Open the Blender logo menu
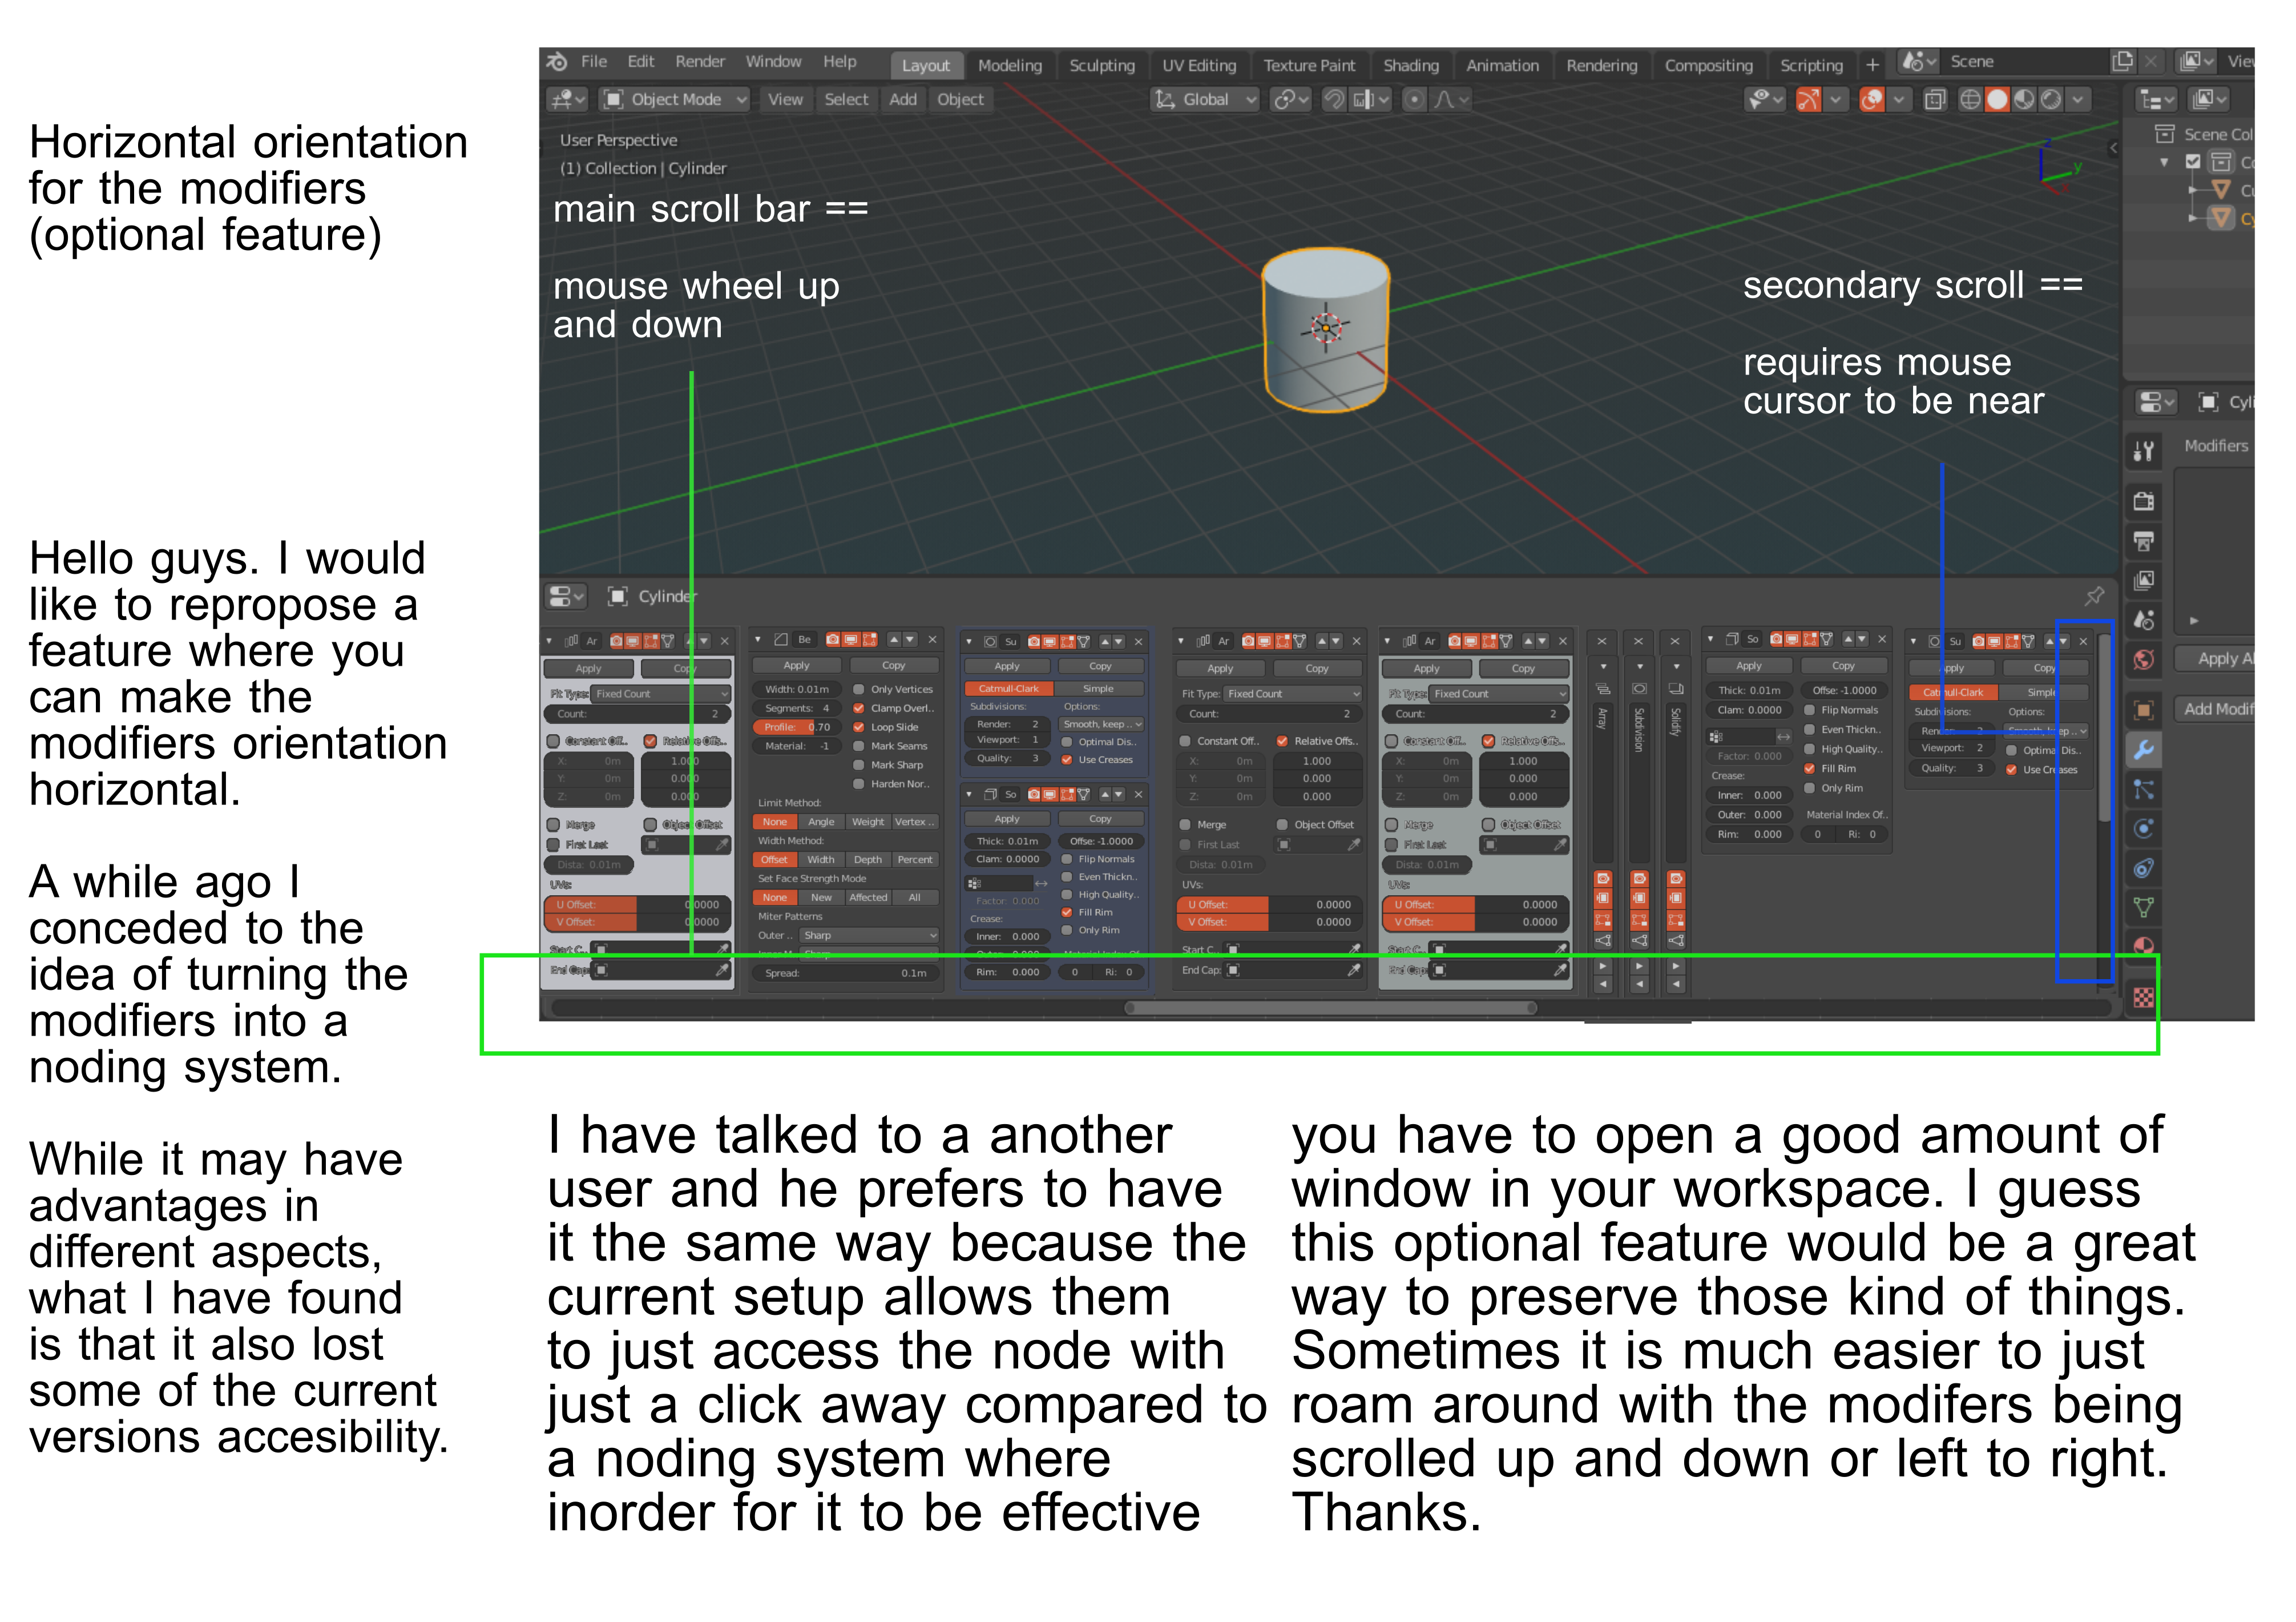This screenshot has height=1622, width=2296. 558,62
